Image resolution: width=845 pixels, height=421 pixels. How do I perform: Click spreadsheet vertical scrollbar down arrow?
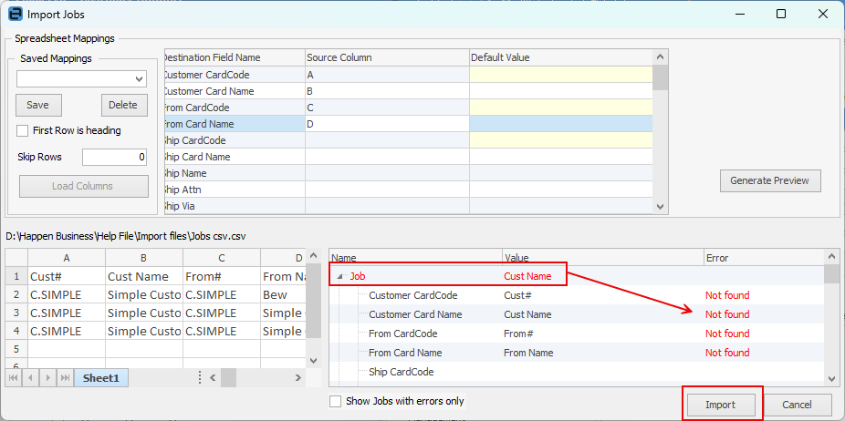313,360
